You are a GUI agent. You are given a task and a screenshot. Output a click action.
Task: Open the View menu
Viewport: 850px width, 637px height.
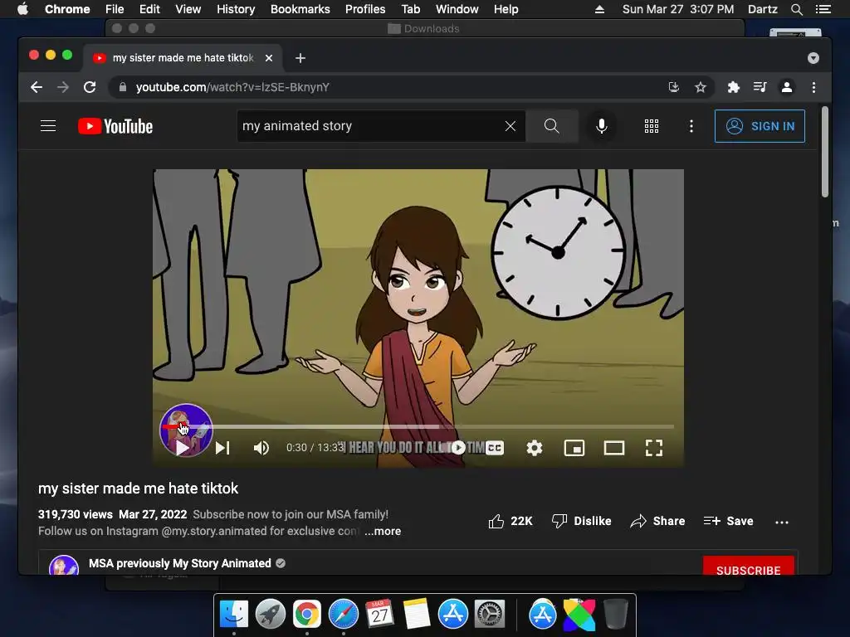pos(188,9)
